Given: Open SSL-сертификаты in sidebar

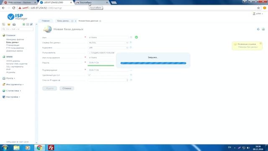Looking at the screenshot, I should pos(15,67).
